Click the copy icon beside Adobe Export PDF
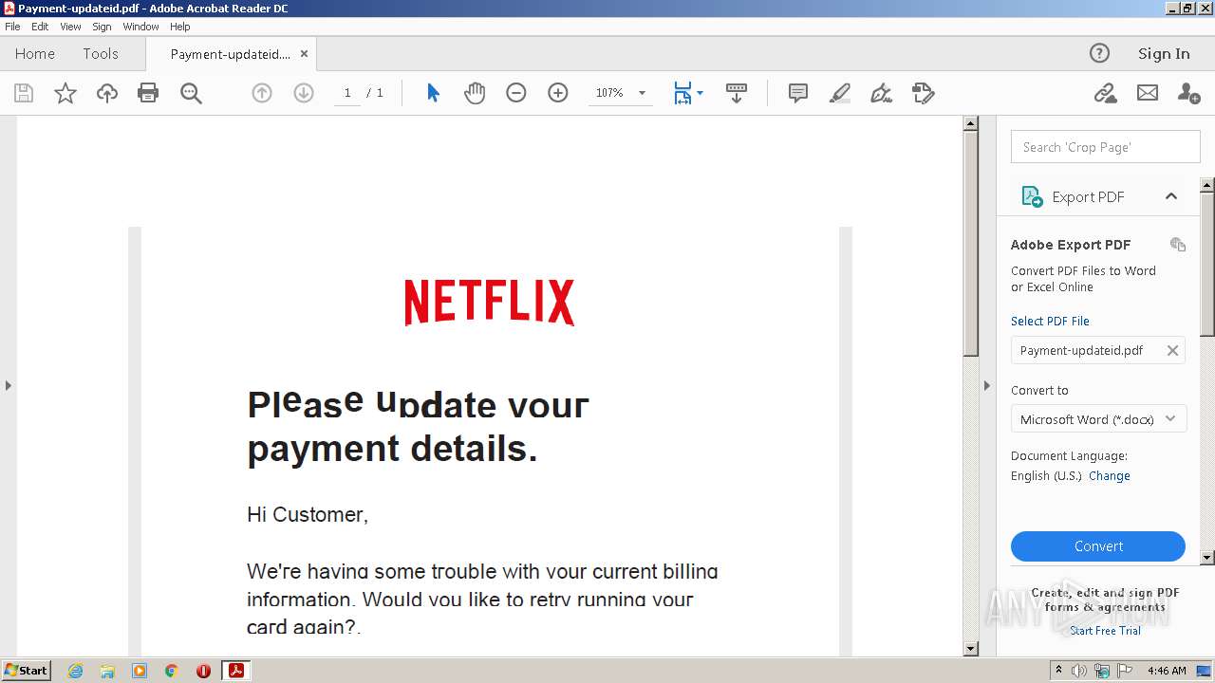The height and width of the screenshot is (683, 1215). 1178,245
